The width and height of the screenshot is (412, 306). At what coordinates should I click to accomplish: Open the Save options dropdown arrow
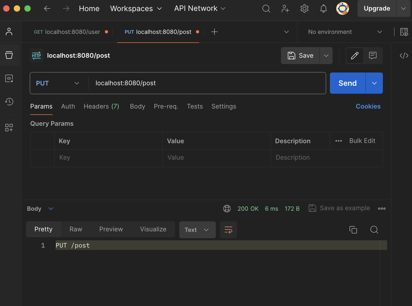[326, 56]
